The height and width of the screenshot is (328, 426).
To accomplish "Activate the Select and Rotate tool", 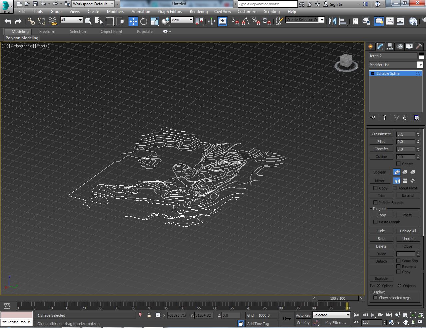I will [144, 21].
